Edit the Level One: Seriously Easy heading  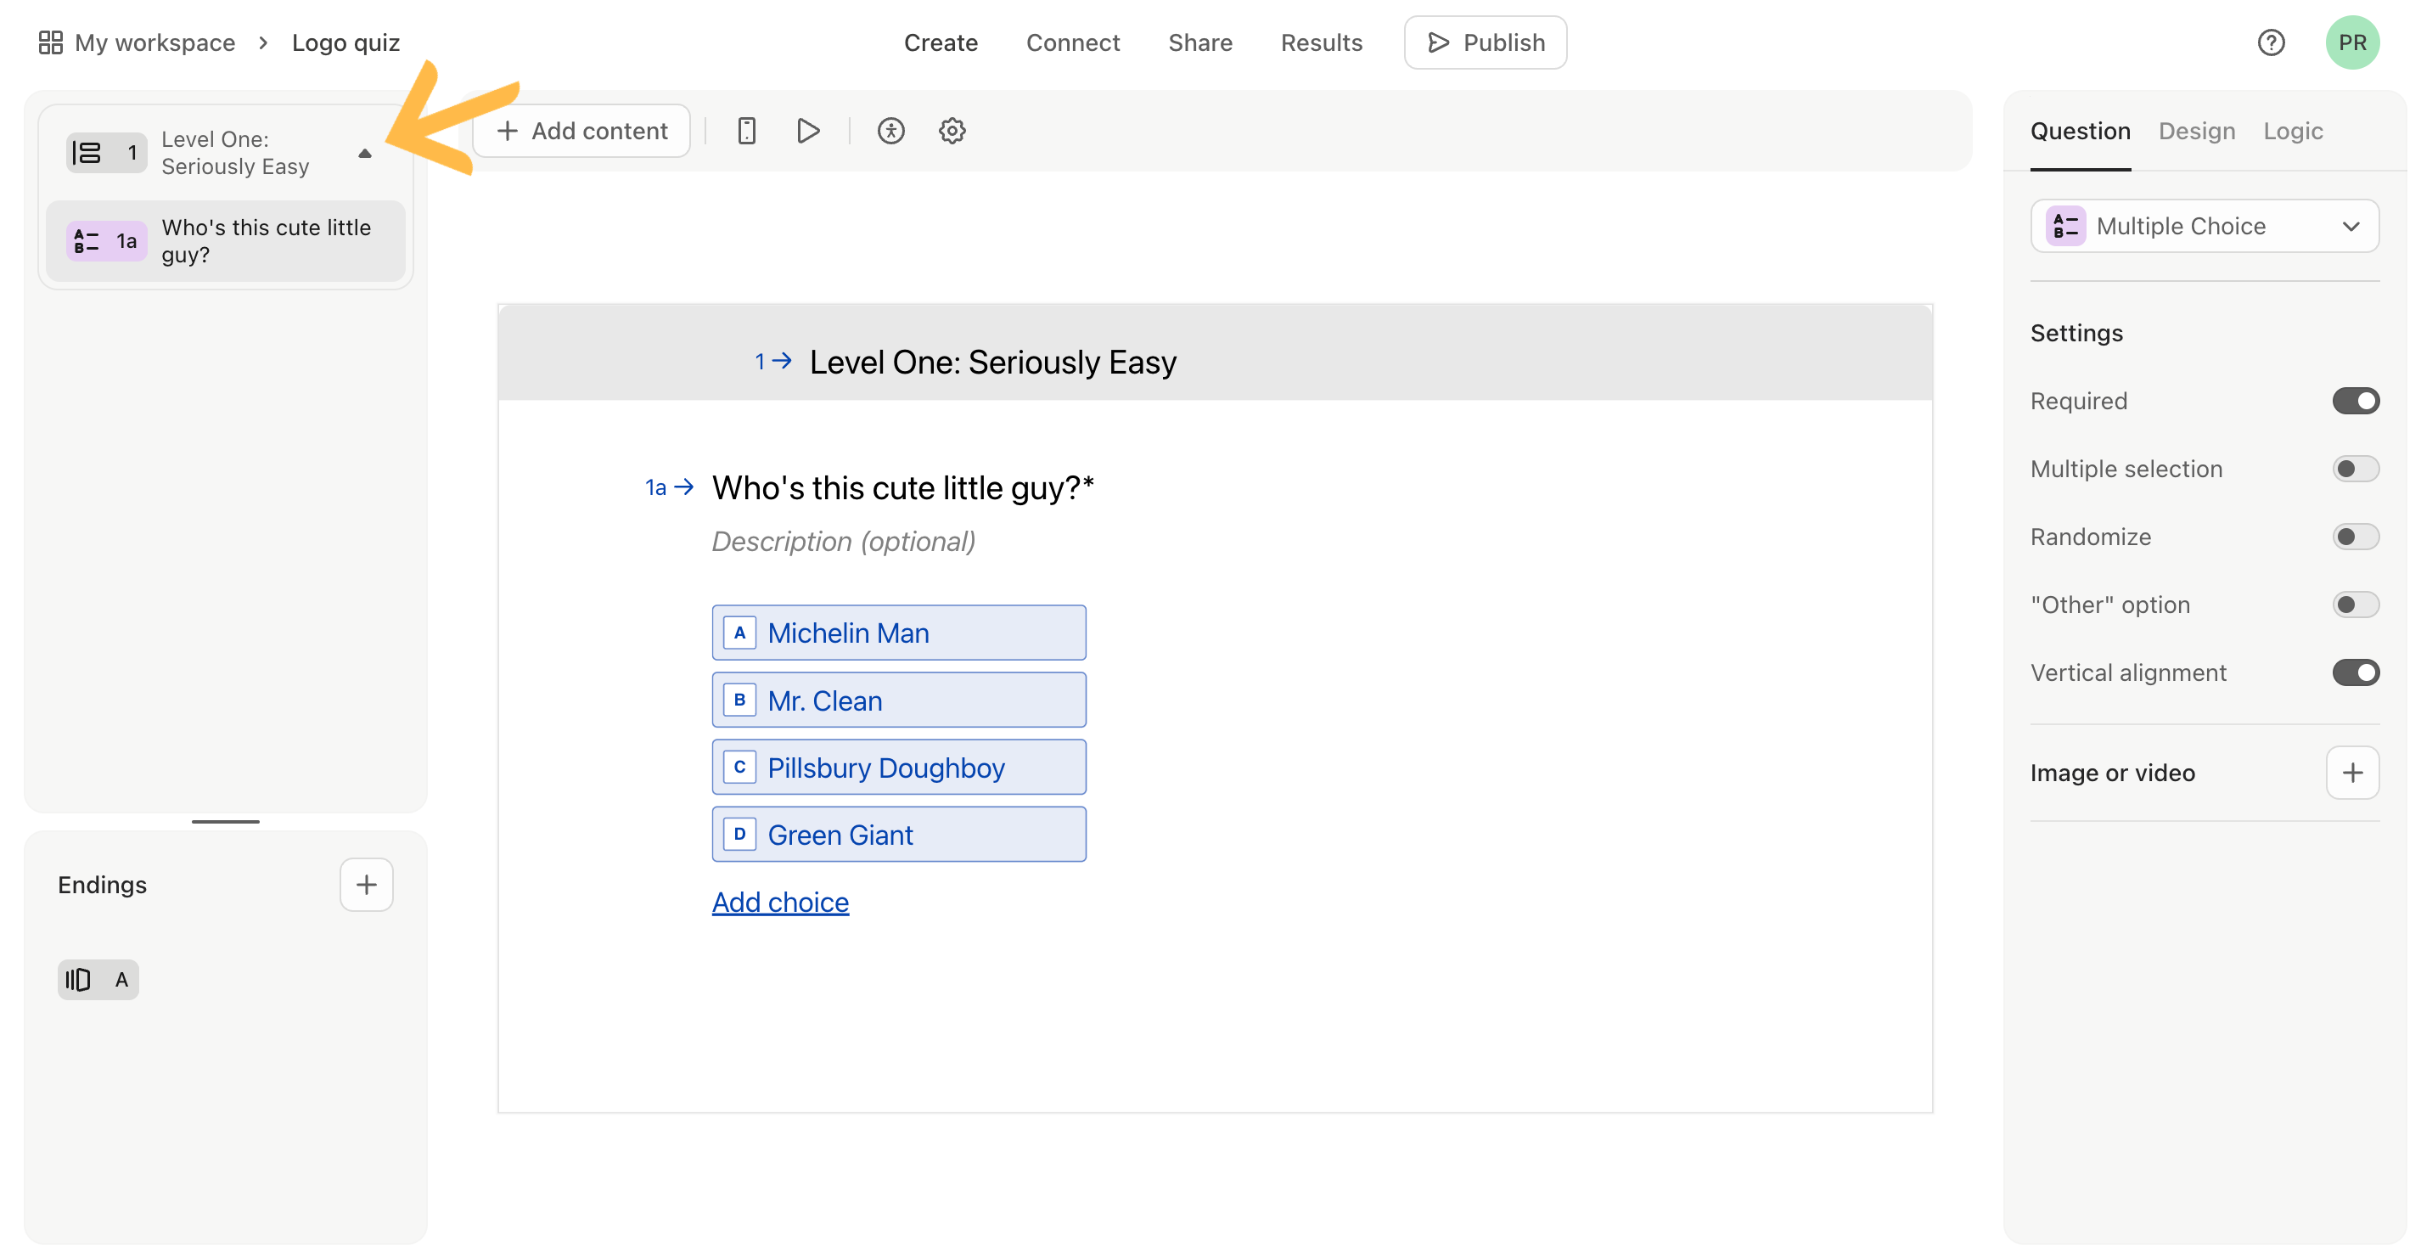tap(992, 362)
